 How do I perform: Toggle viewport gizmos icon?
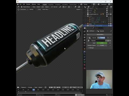pos(76,7)
